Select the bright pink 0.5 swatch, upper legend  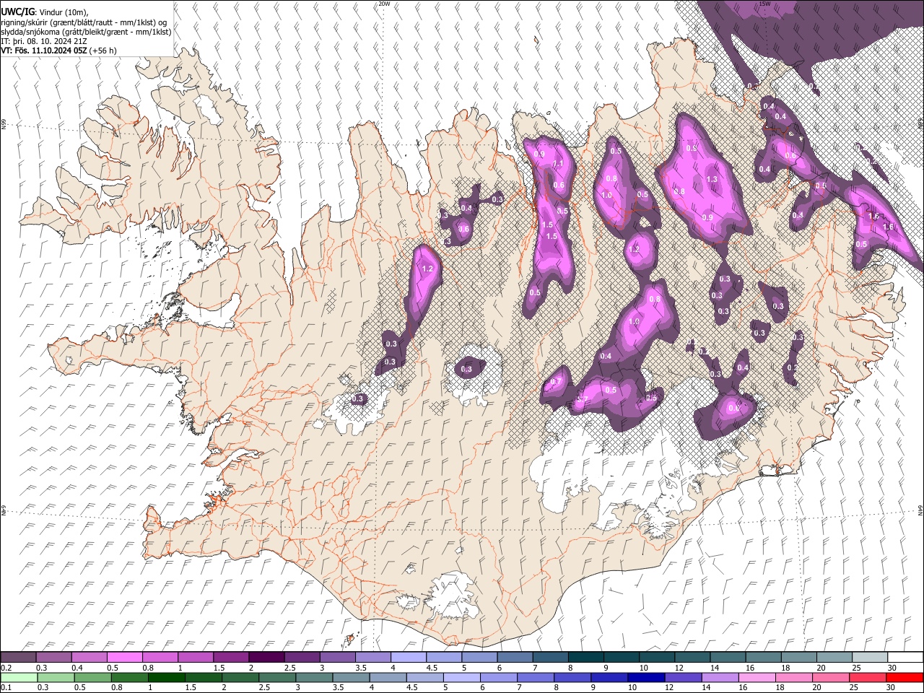[124, 658]
